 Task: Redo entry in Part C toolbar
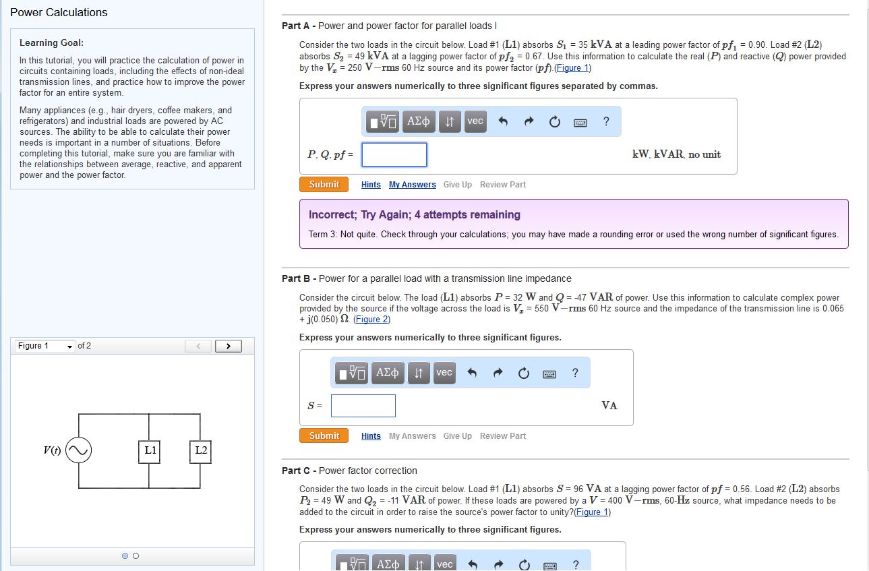pos(498,565)
